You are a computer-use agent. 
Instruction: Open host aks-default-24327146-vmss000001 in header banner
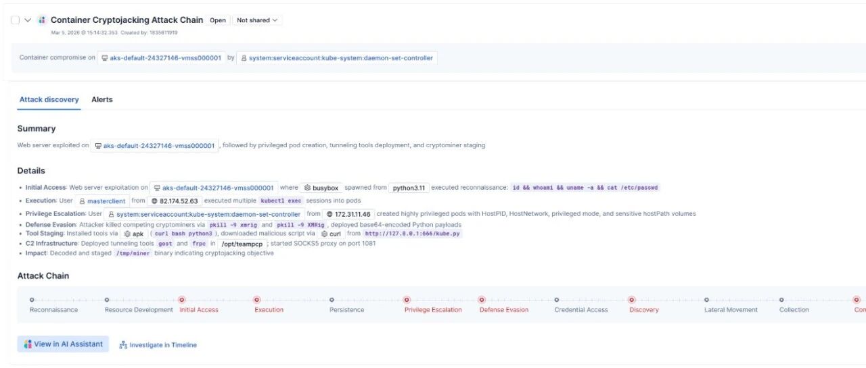[161, 58]
